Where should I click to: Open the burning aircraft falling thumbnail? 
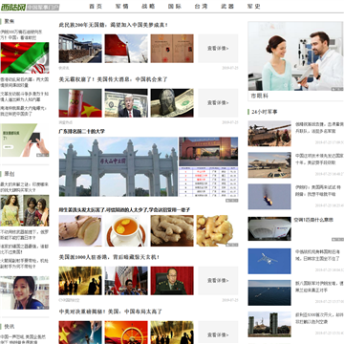pos(269,197)
